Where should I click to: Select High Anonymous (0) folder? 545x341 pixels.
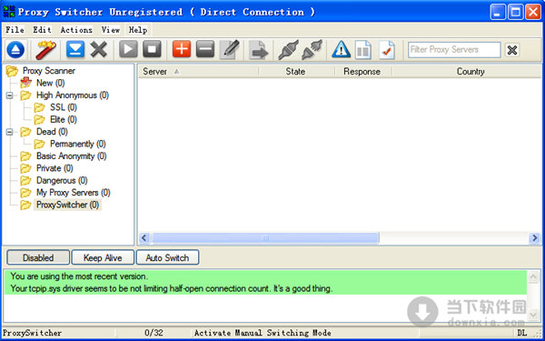coord(73,95)
